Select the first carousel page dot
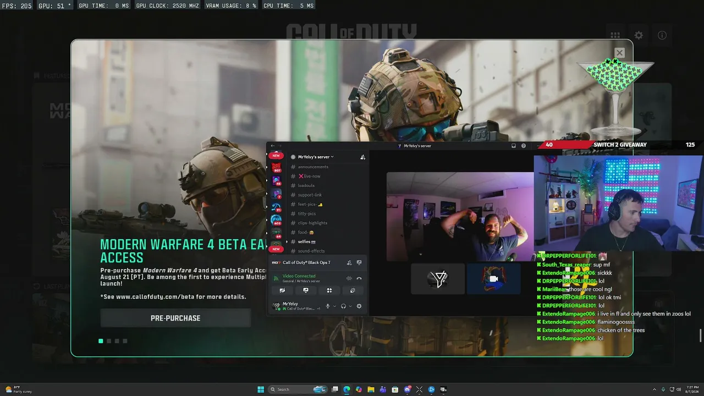Image resolution: width=704 pixels, height=396 pixels. 101,341
